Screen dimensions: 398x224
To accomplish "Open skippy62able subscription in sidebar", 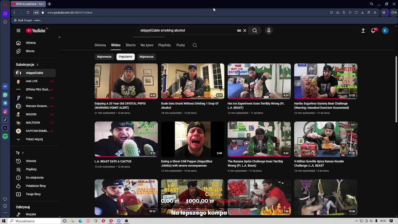I will point(35,73).
